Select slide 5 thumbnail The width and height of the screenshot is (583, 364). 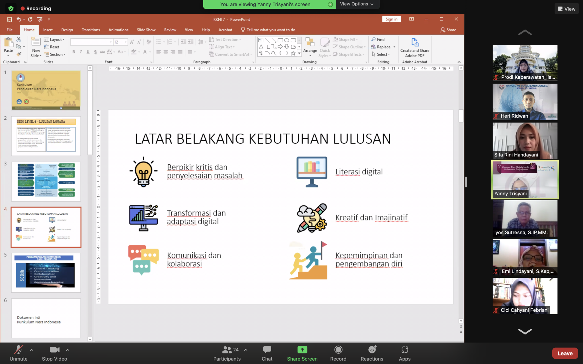pos(46,273)
